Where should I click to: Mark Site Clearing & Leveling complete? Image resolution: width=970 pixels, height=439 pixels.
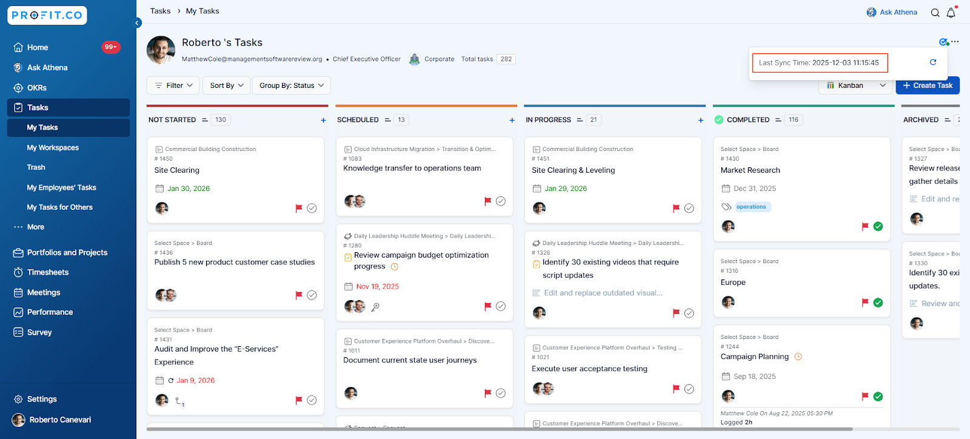tap(689, 208)
